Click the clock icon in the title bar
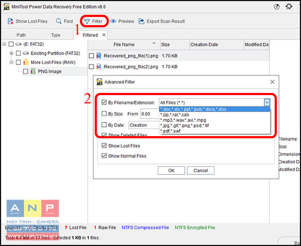This screenshot has width=301, height=246. (276, 7)
